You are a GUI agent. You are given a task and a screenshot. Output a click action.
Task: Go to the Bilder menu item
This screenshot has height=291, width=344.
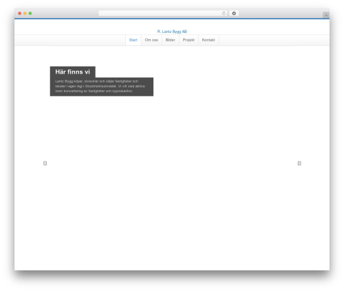point(170,40)
